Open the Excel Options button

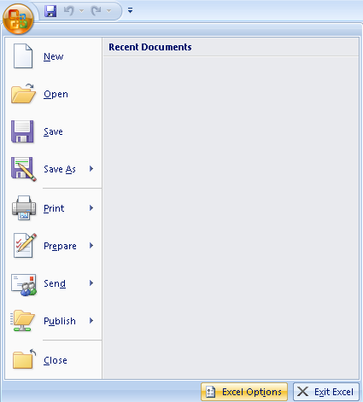coord(244,392)
